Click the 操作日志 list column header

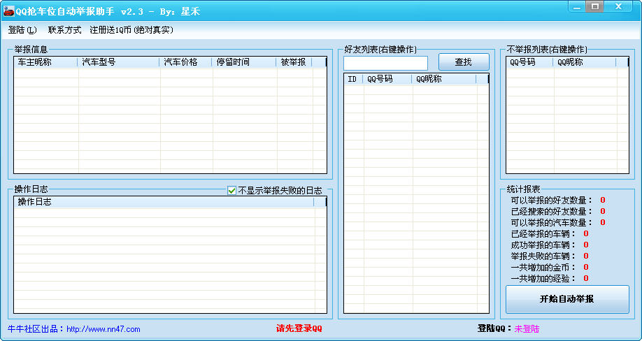pyautogui.click(x=164, y=202)
